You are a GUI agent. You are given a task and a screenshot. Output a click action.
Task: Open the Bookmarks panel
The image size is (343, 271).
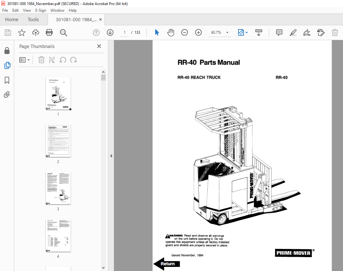tap(7, 80)
